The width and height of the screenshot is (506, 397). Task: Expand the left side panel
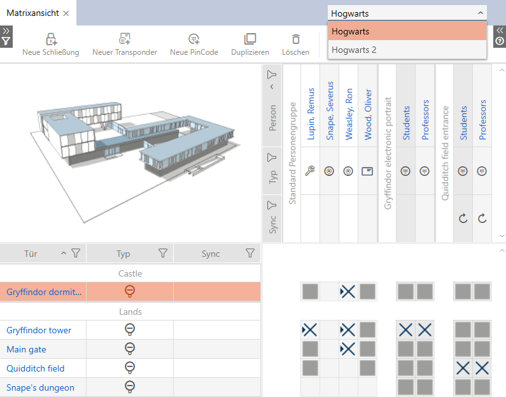[x=6, y=30]
